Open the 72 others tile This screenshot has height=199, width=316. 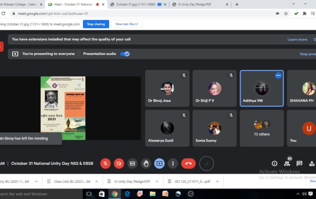(262, 128)
